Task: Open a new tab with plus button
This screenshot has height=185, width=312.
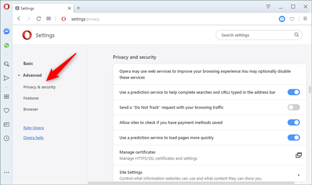Action: (78, 8)
